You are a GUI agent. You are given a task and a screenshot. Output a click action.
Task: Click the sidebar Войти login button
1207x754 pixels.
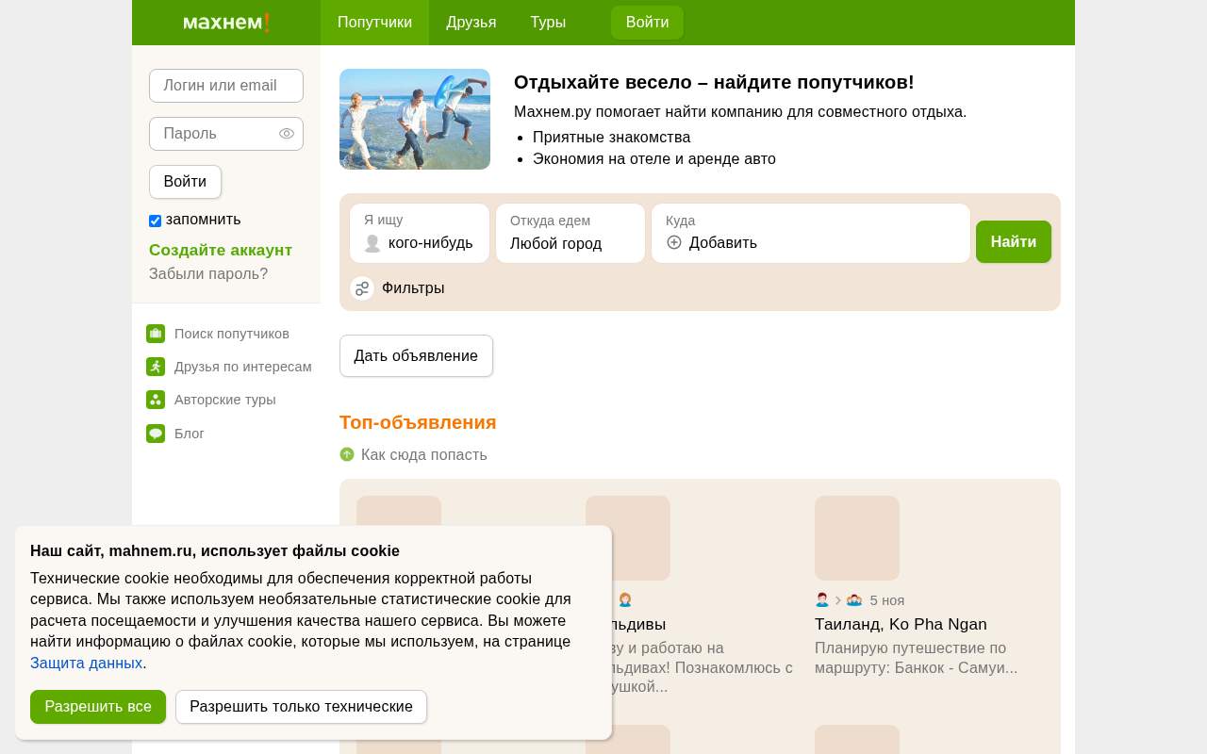pyautogui.click(x=185, y=182)
